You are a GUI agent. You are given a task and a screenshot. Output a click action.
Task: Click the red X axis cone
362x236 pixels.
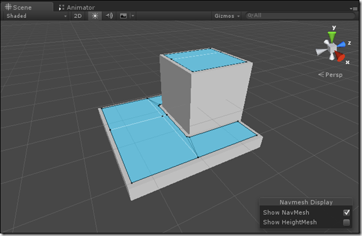[x=340, y=56]
